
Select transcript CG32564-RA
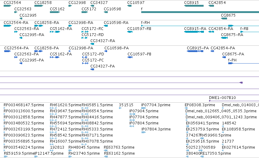tap(16, 22)
